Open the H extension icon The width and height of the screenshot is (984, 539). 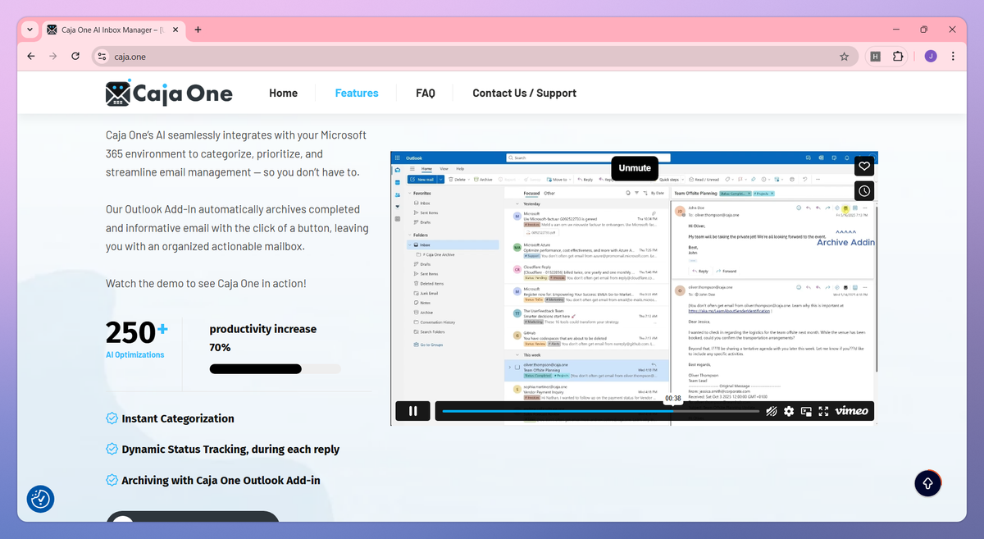[876, 57]
